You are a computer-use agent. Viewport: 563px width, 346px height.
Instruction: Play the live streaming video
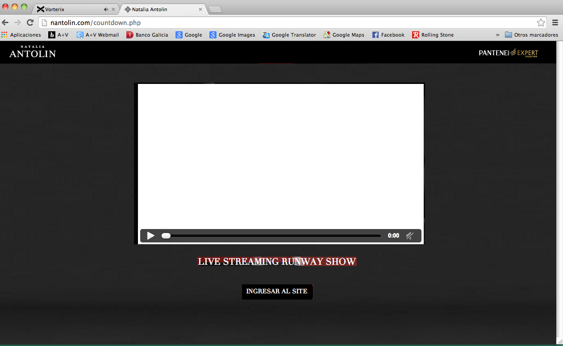point(151,236)
